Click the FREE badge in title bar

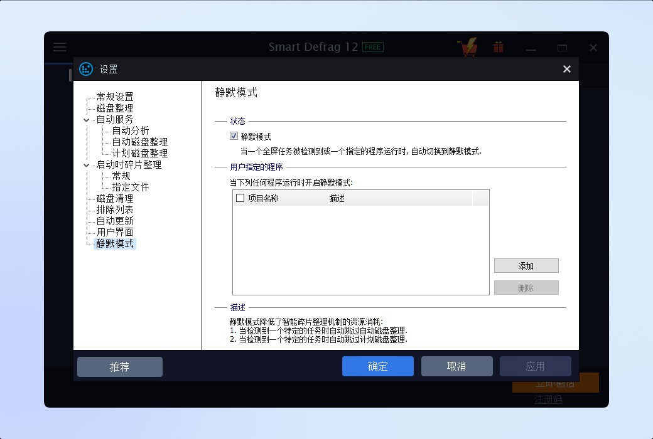(x=373, y=47)
